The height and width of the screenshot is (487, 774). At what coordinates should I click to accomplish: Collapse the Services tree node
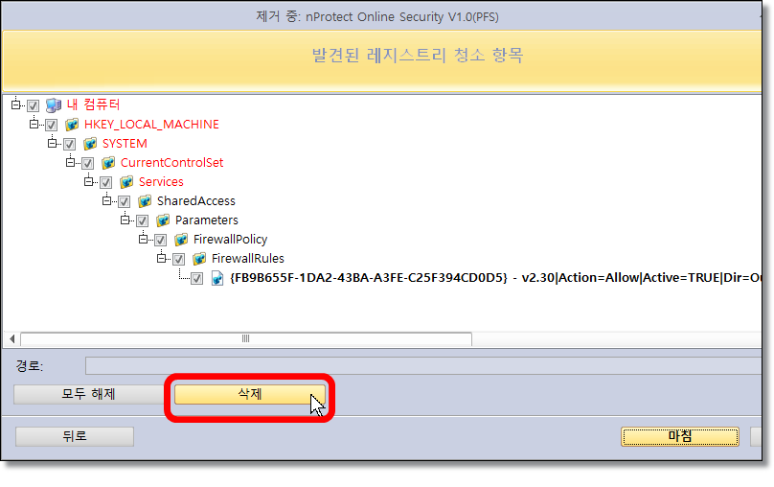[x=88, y=182]
